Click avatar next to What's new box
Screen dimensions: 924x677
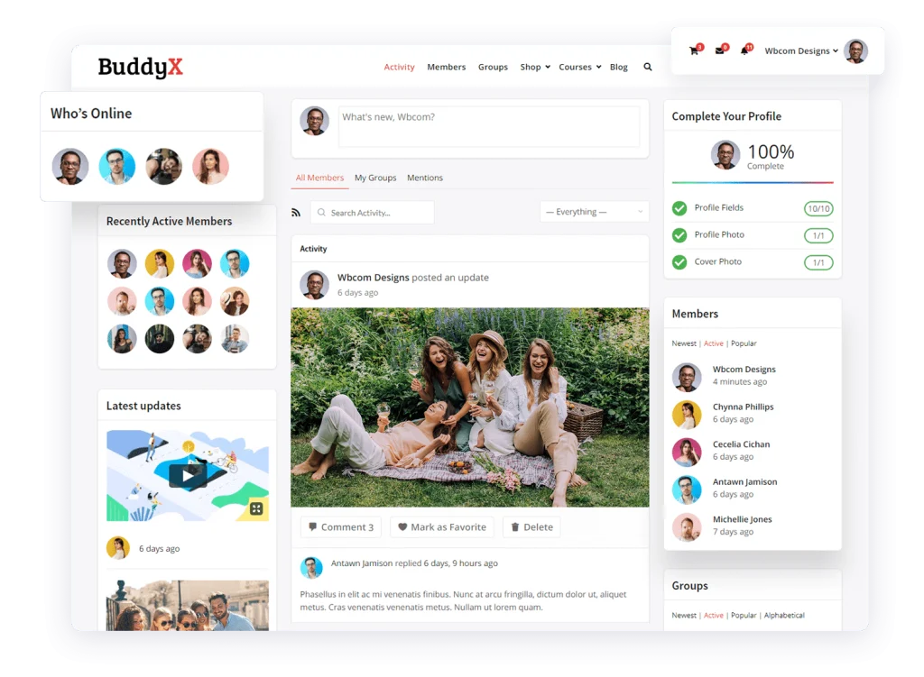314,121
